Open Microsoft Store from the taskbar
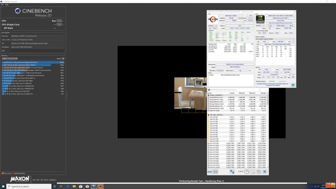The height and width of the screenshot is (189, 336). point(81,186)
